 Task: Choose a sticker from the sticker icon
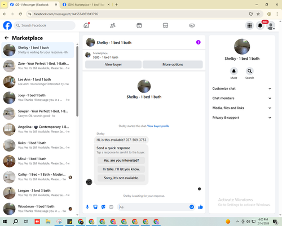click(103, 207)
